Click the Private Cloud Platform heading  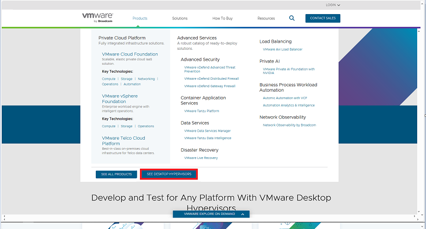coord(122,38)
